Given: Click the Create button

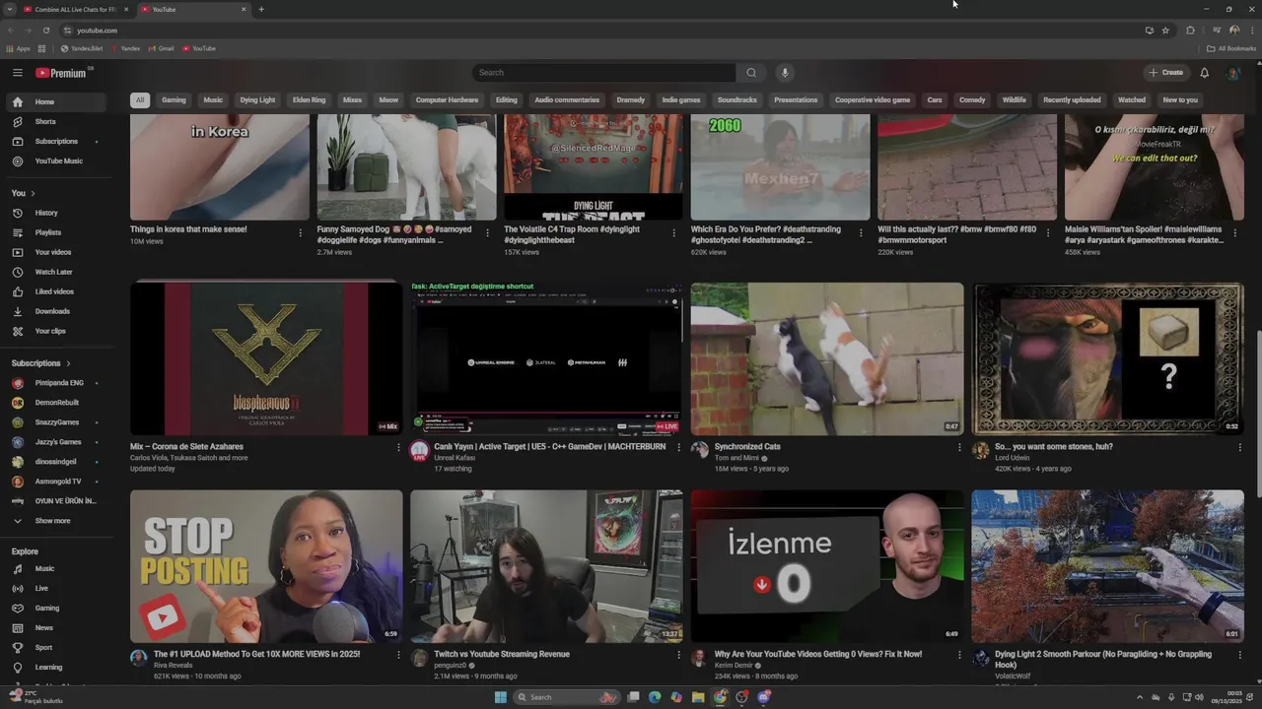Looking at the screenshot, I should coord(1165,73).
